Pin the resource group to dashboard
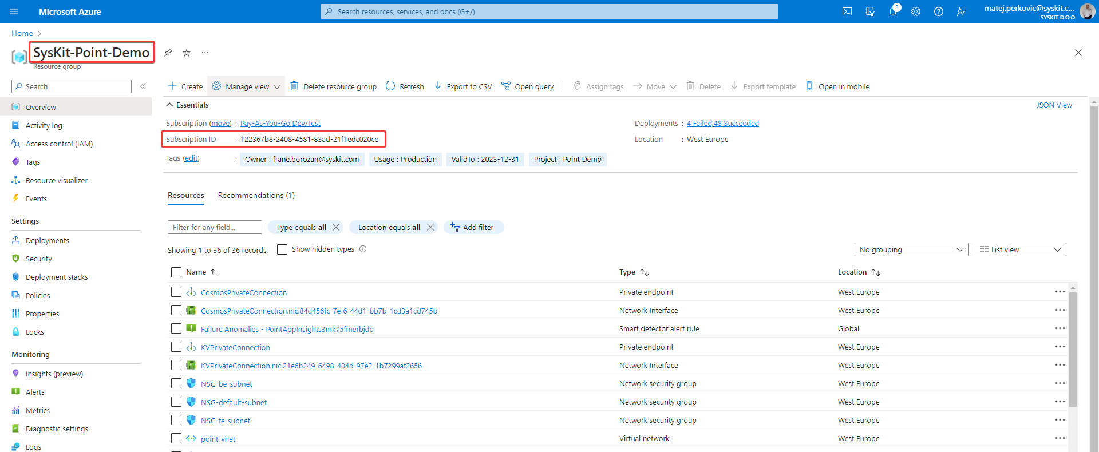 [x=168, y=53]
